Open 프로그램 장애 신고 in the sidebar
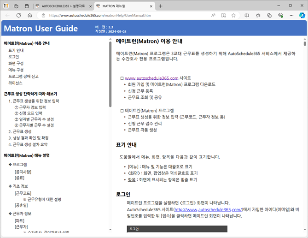Screen dimensions: 308x238 pyautogui.click(x=23, y=77)
